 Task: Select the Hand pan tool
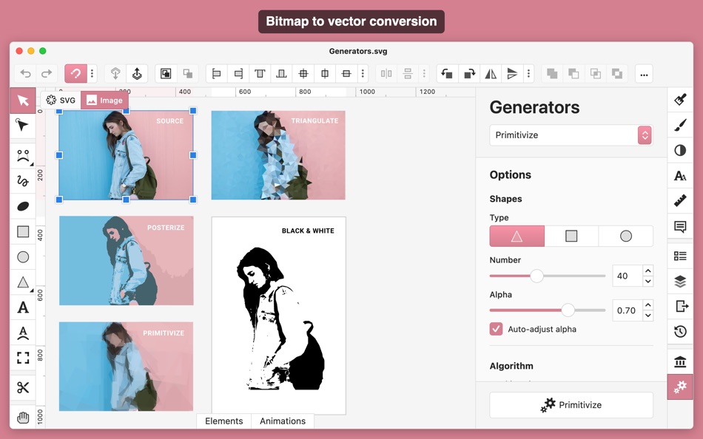click(23, 417)
